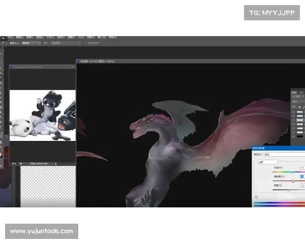Click the document icon on the main canvas title bar
305x244 pixels.
click(79, 61)
